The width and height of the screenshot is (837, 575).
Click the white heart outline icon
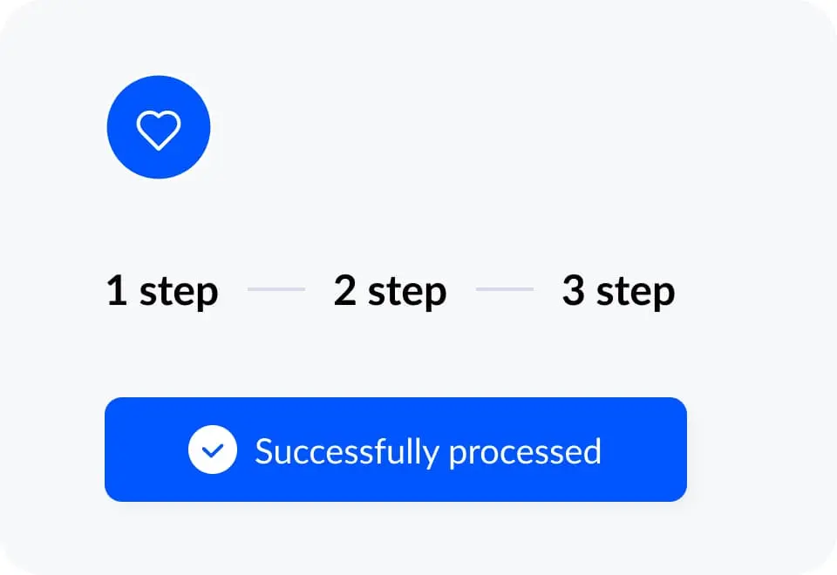[x=158, y=129]
